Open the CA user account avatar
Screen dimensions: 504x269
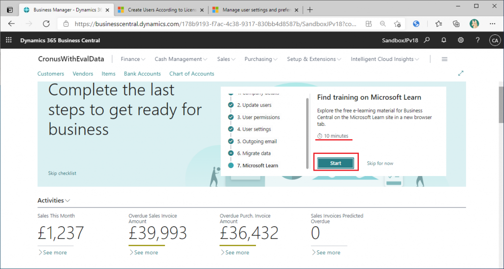pyautogui.click(x=495, y=40)
